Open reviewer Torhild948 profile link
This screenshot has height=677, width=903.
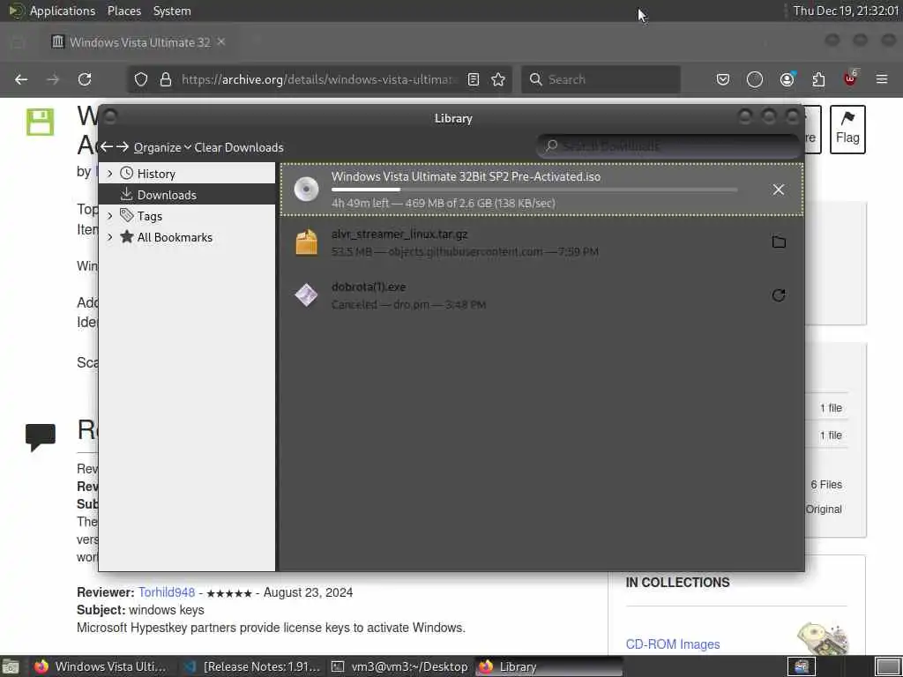167,592
